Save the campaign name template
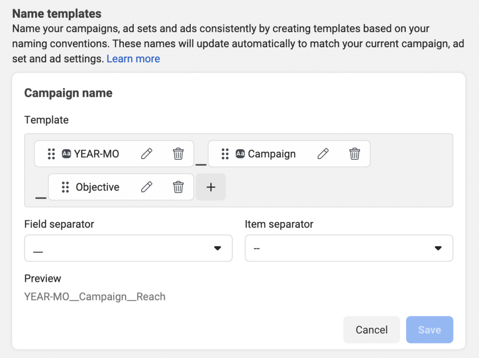Image resolution: width=479 pixels, height=358 pixels. pyautogui.click(x=429, y=329)
